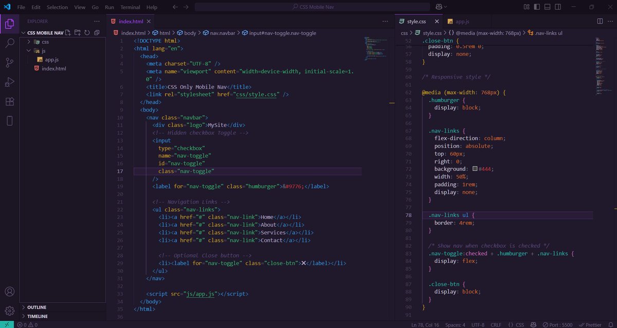
Task: Click Ln 78, Col 16 position indicator
Action: pos(426,324)
